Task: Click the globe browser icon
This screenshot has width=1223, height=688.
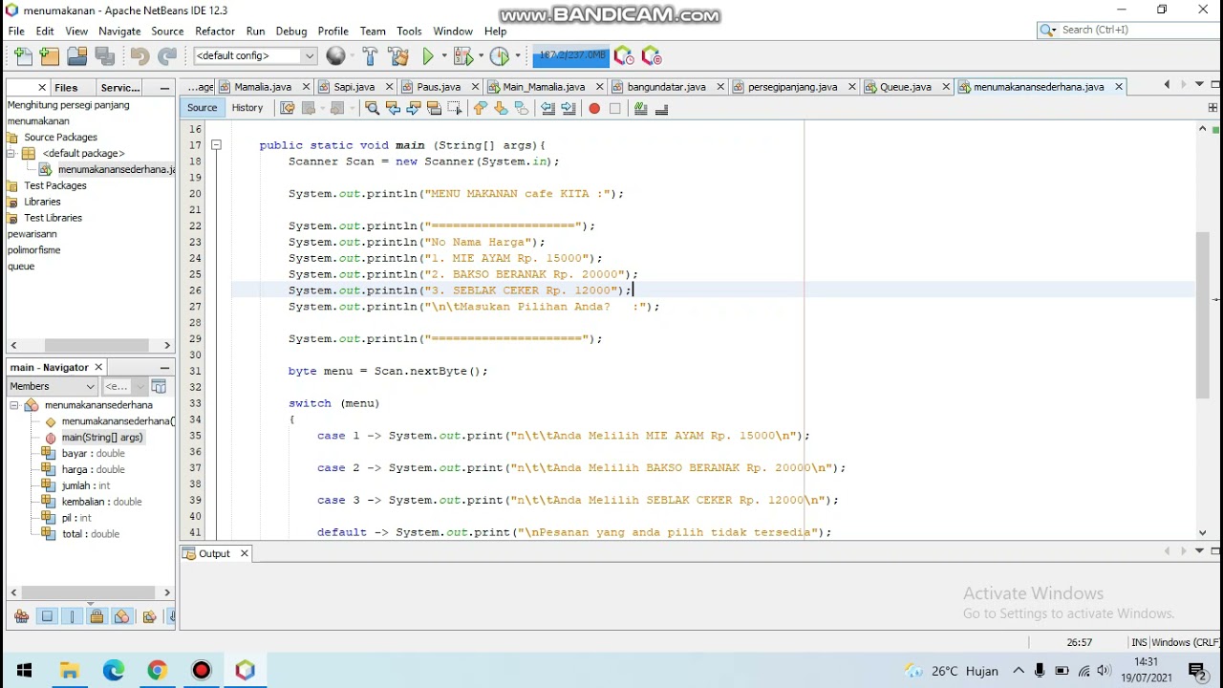Action: click(335, 56)
